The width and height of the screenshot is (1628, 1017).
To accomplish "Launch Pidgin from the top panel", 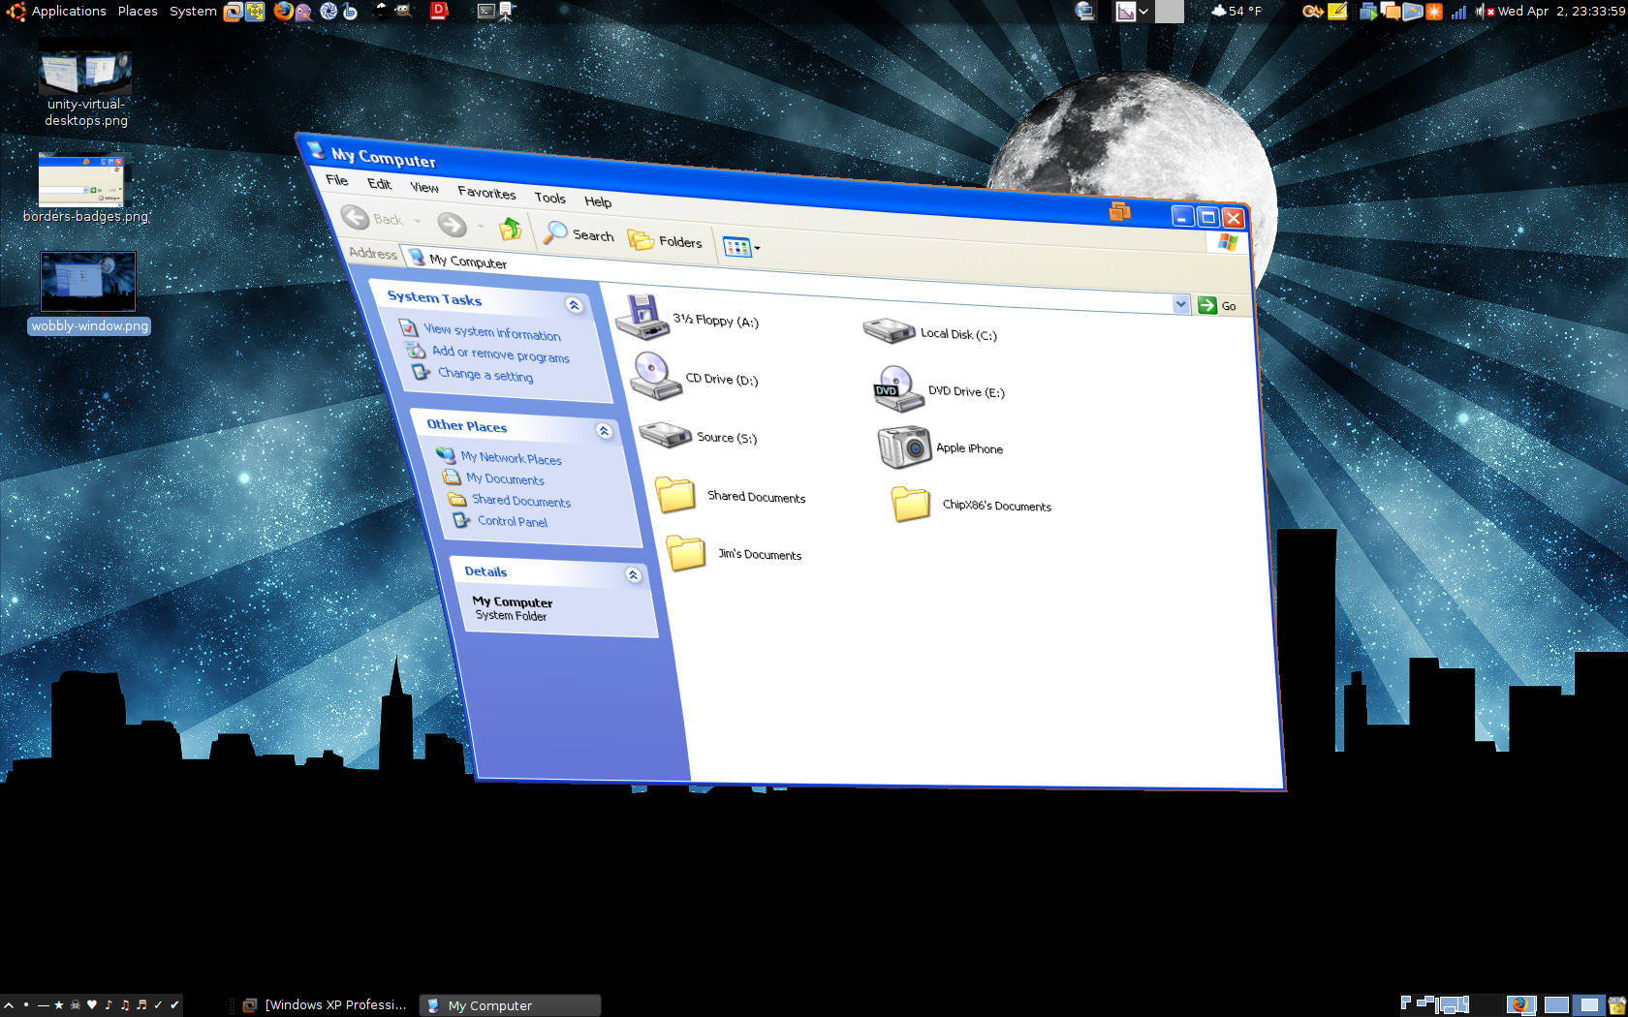I will [x=304, y=12].
